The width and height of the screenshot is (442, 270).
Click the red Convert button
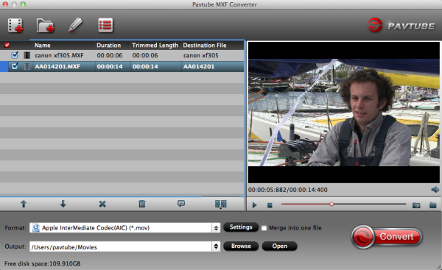click(x=387, y=237)
